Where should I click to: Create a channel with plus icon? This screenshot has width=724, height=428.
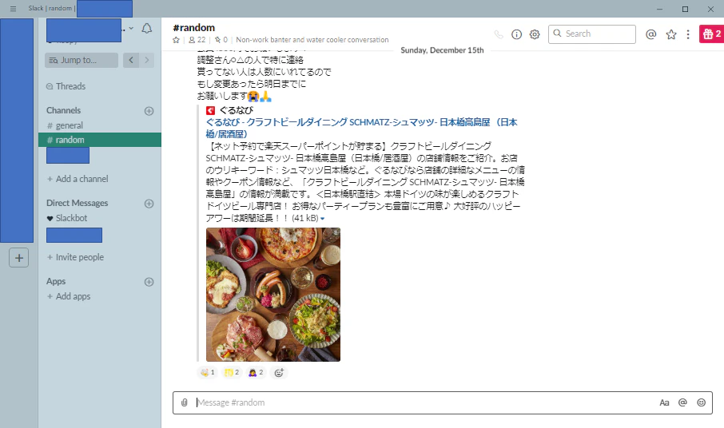point(149,111)
